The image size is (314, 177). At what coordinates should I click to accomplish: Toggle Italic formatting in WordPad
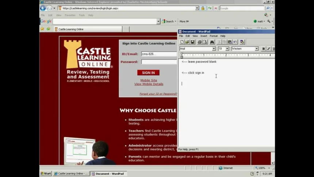pyautogui.click(x=269, y=49)
